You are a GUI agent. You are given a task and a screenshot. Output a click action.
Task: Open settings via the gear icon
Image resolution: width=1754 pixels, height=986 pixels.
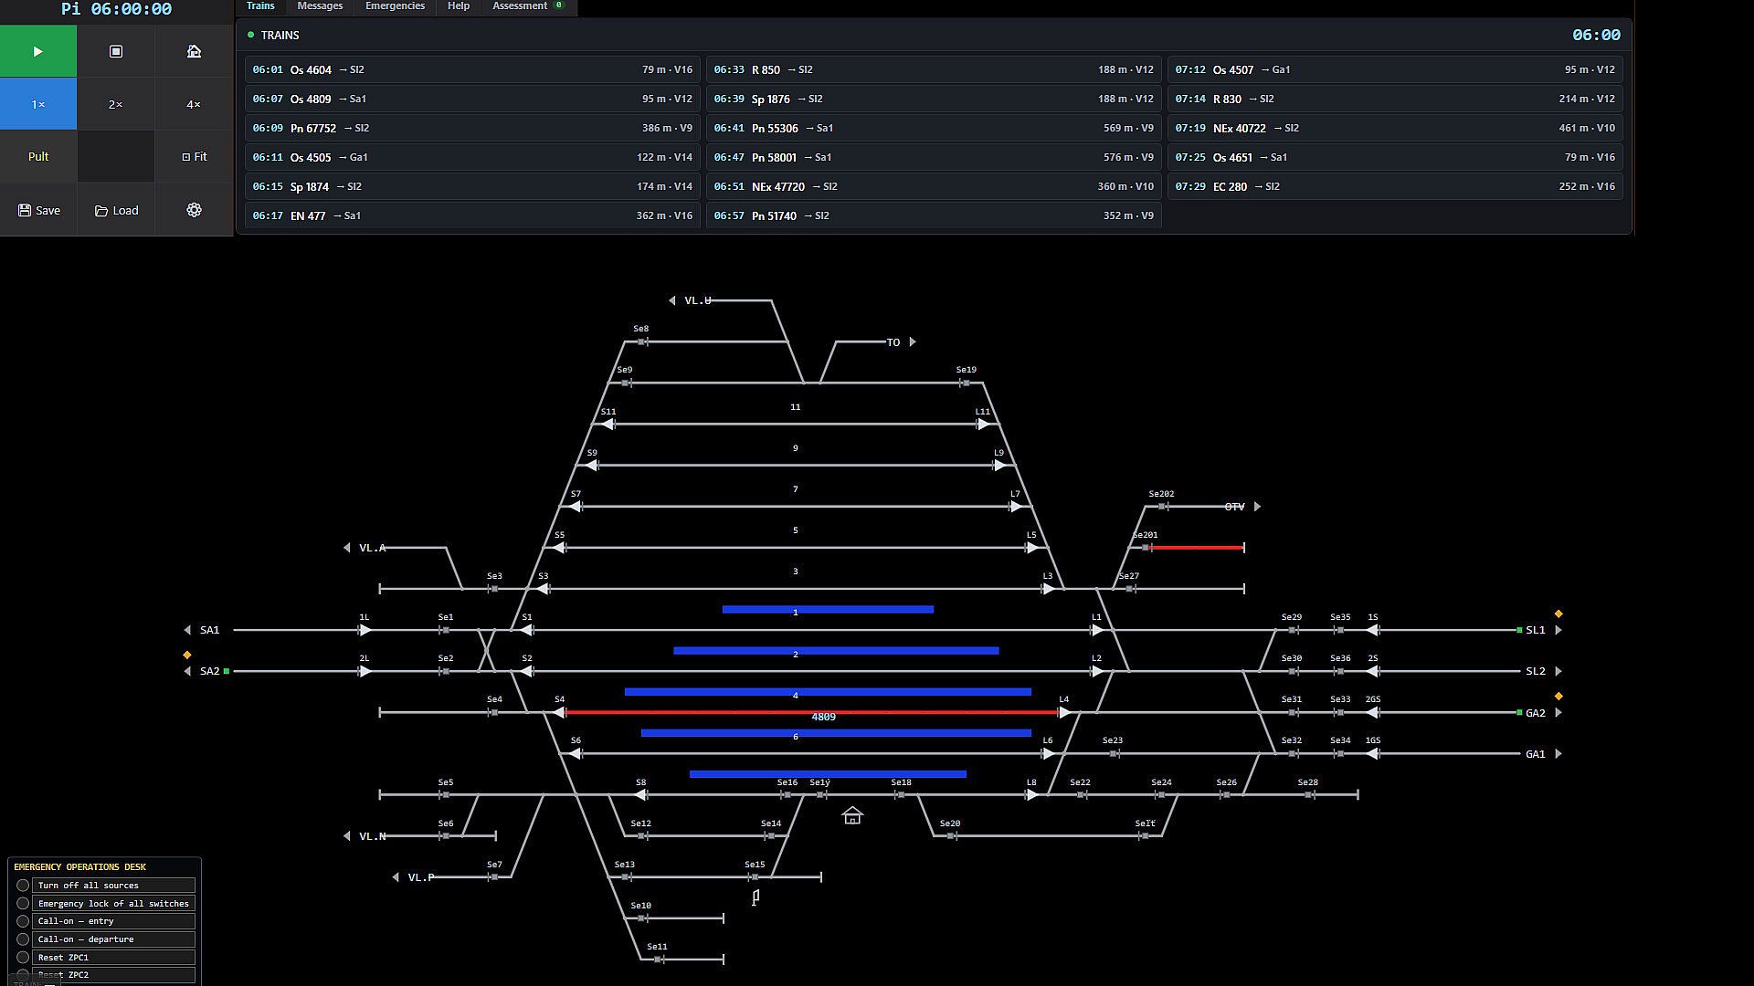pos(194,210)
